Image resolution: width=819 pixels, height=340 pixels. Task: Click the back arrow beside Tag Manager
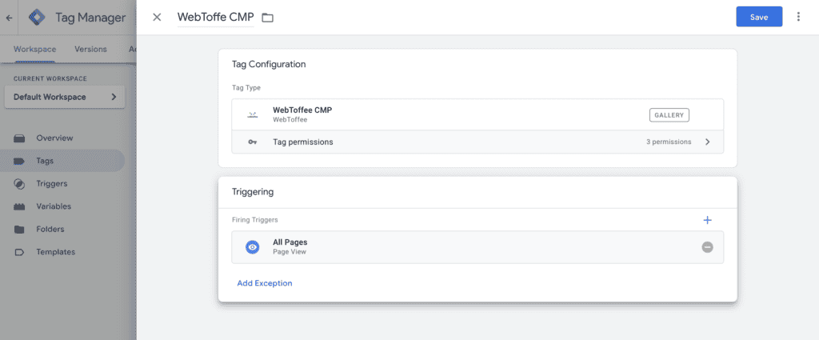[9, 18]
